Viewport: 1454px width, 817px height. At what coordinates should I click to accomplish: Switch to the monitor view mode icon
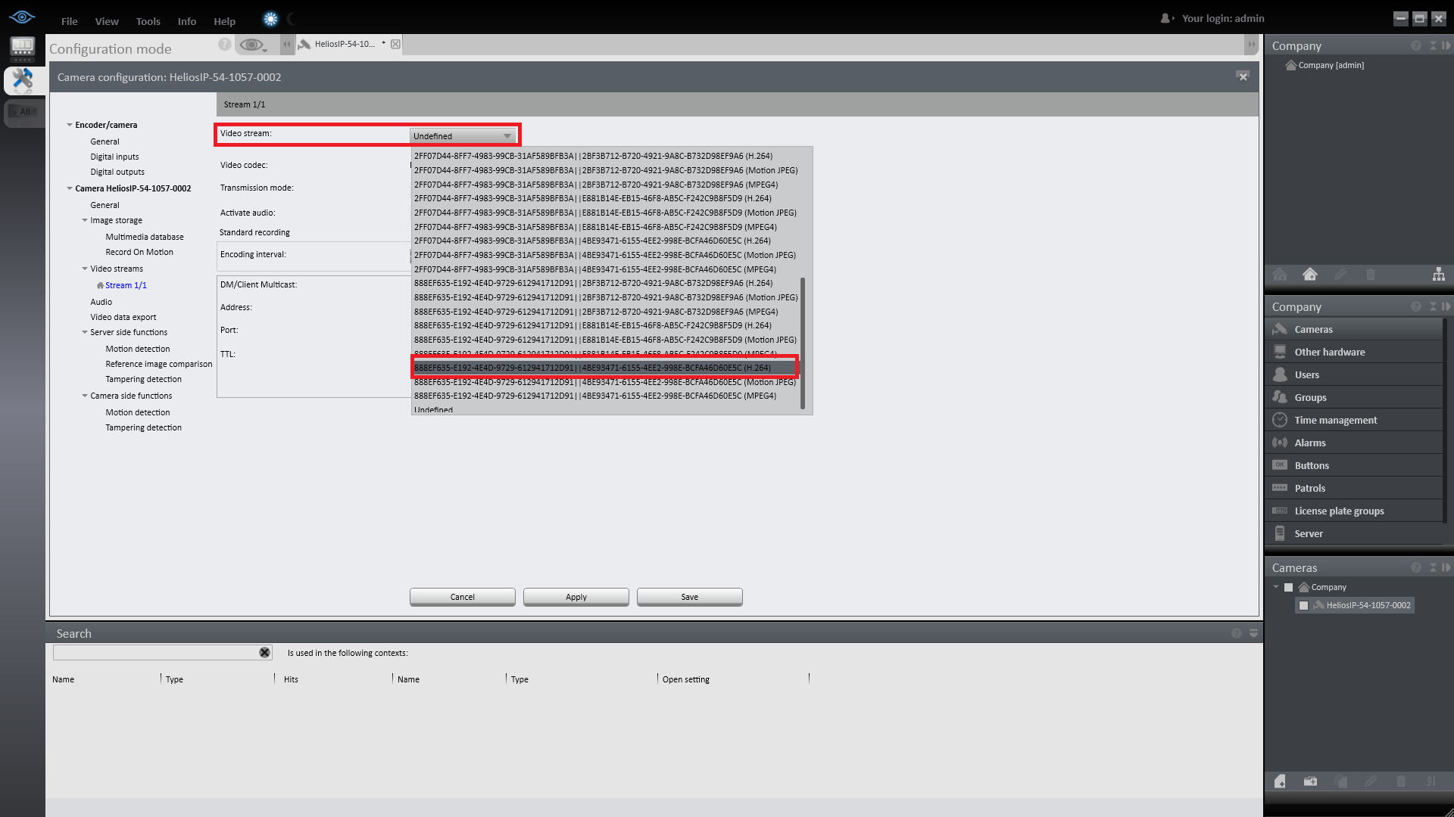23,48
